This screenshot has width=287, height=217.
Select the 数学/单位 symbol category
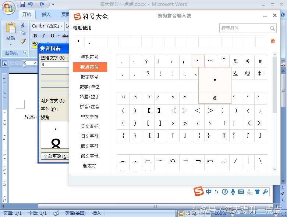tap(90, 87)
